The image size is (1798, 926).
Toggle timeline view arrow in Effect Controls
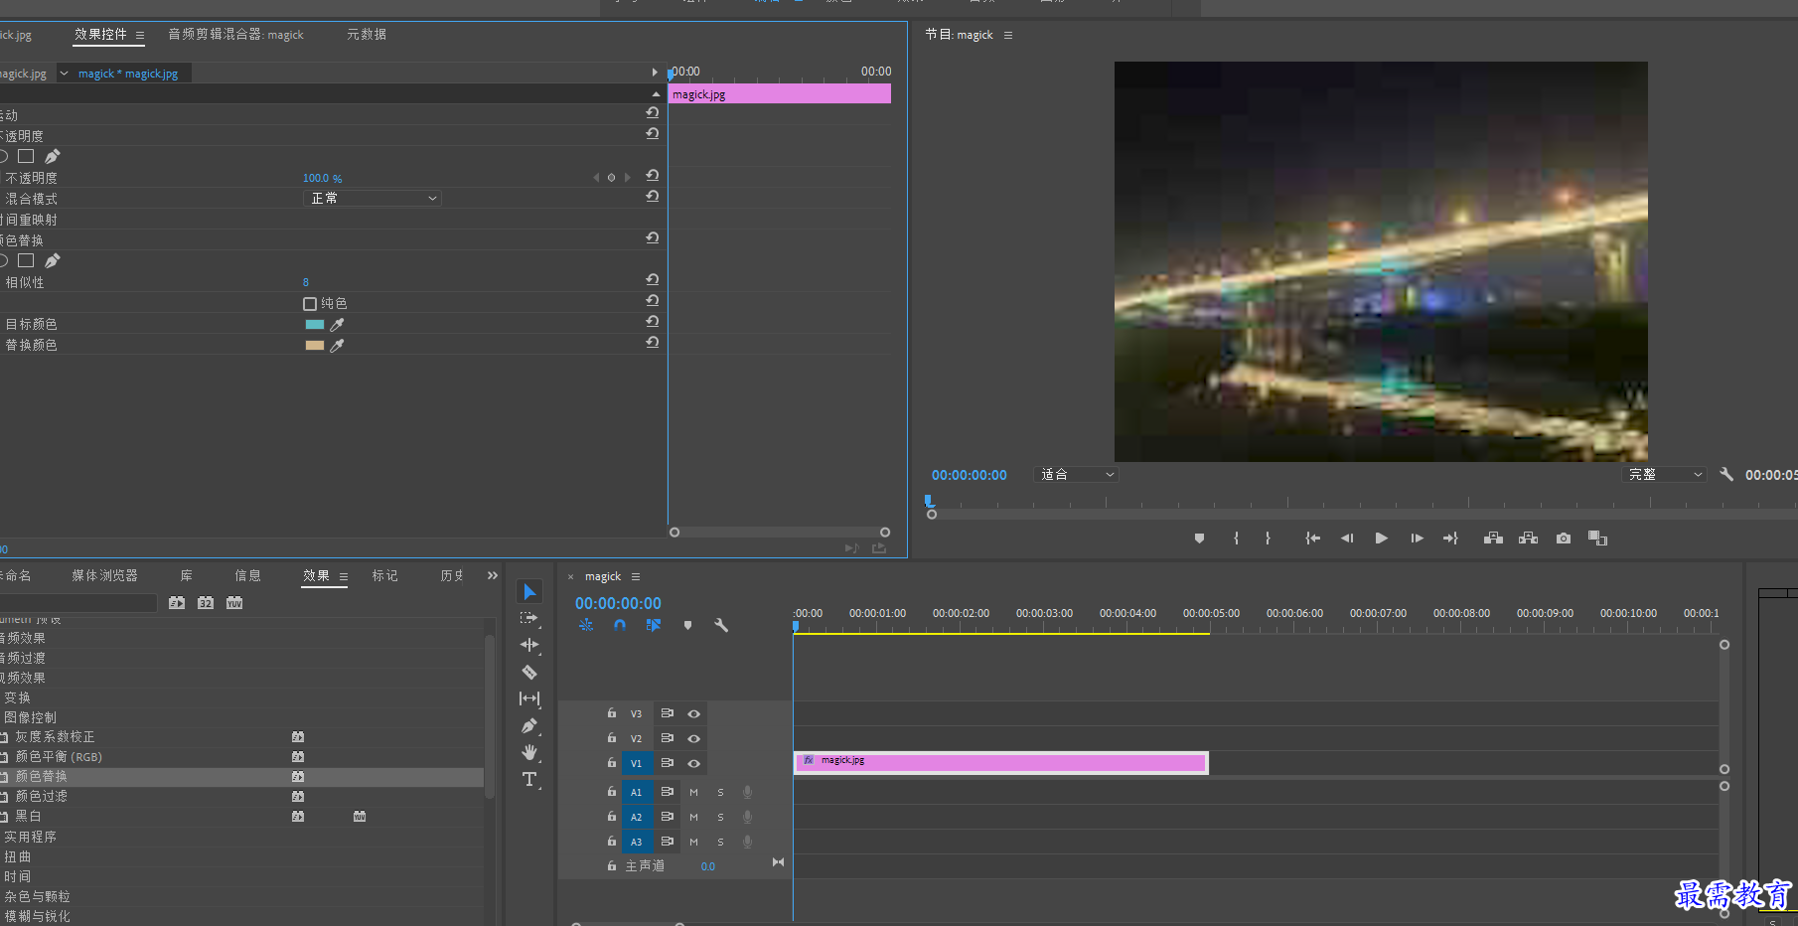tap(654, 73)
